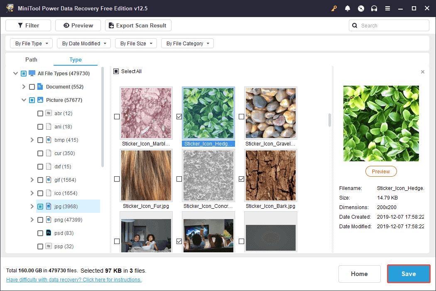Open support with the headphones icon

(x=374, y=8)
